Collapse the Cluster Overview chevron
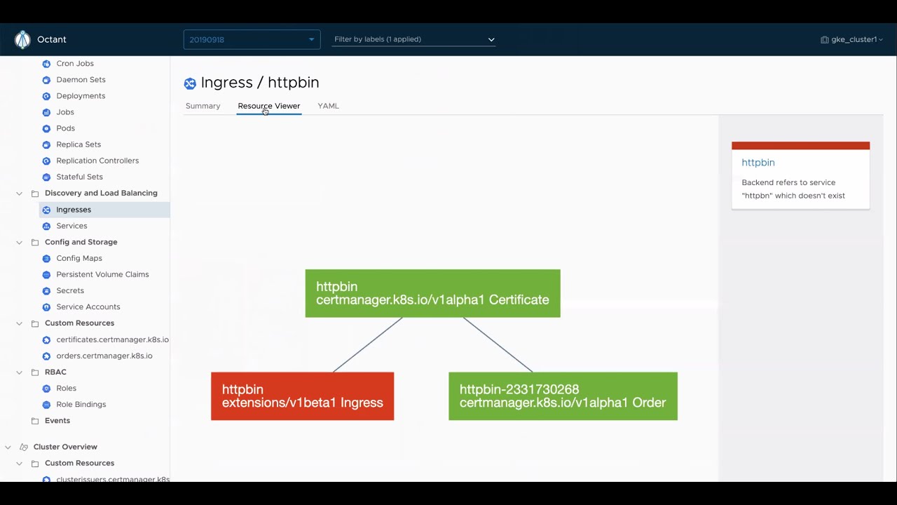 point(8,447)
